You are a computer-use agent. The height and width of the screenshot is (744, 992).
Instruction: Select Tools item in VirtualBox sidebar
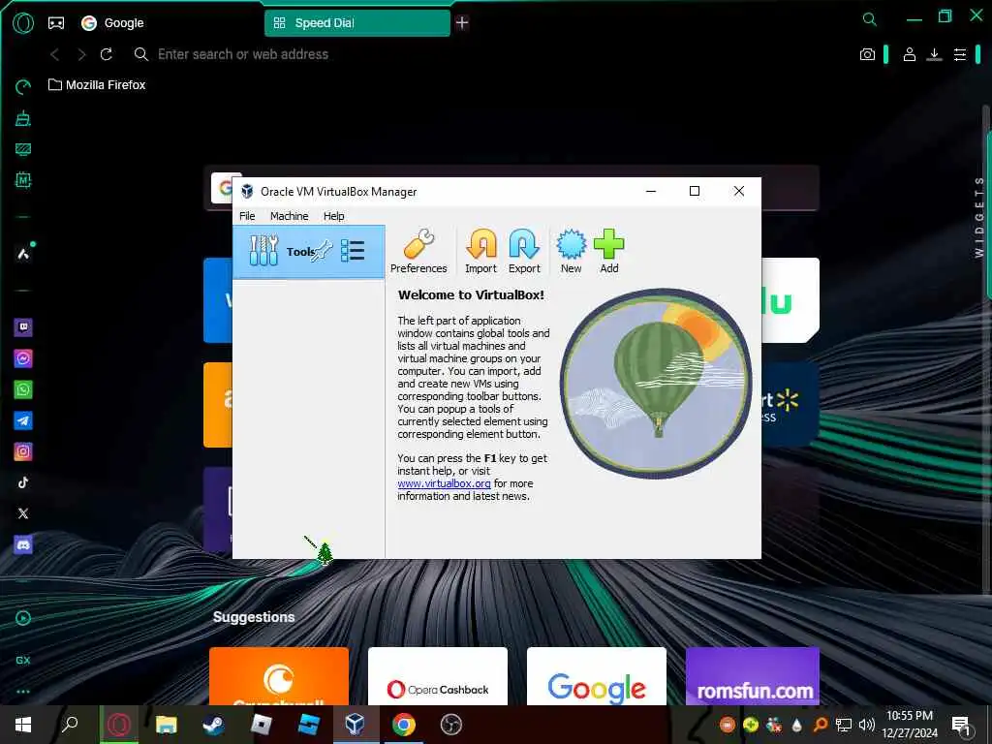pos(308,251)
